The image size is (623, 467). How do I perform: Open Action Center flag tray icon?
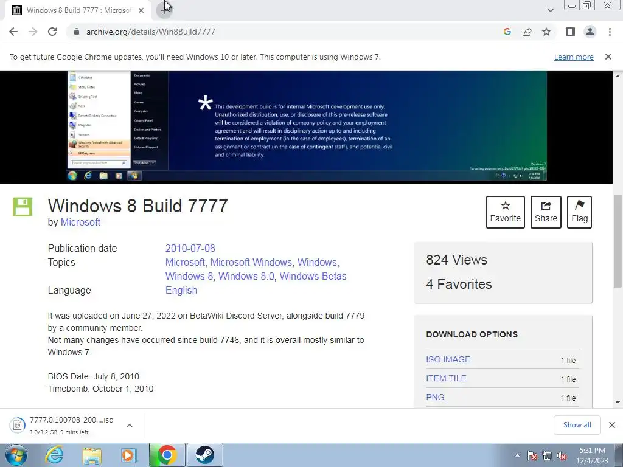[x=532, y=455]
